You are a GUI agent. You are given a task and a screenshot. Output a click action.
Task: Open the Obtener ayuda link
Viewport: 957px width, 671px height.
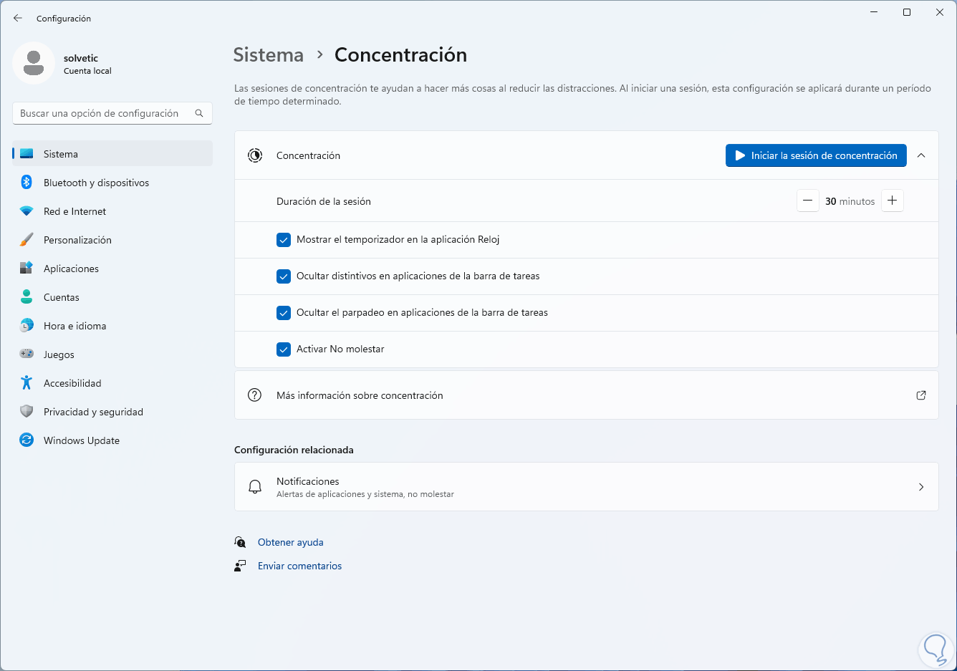click(290, 542)
